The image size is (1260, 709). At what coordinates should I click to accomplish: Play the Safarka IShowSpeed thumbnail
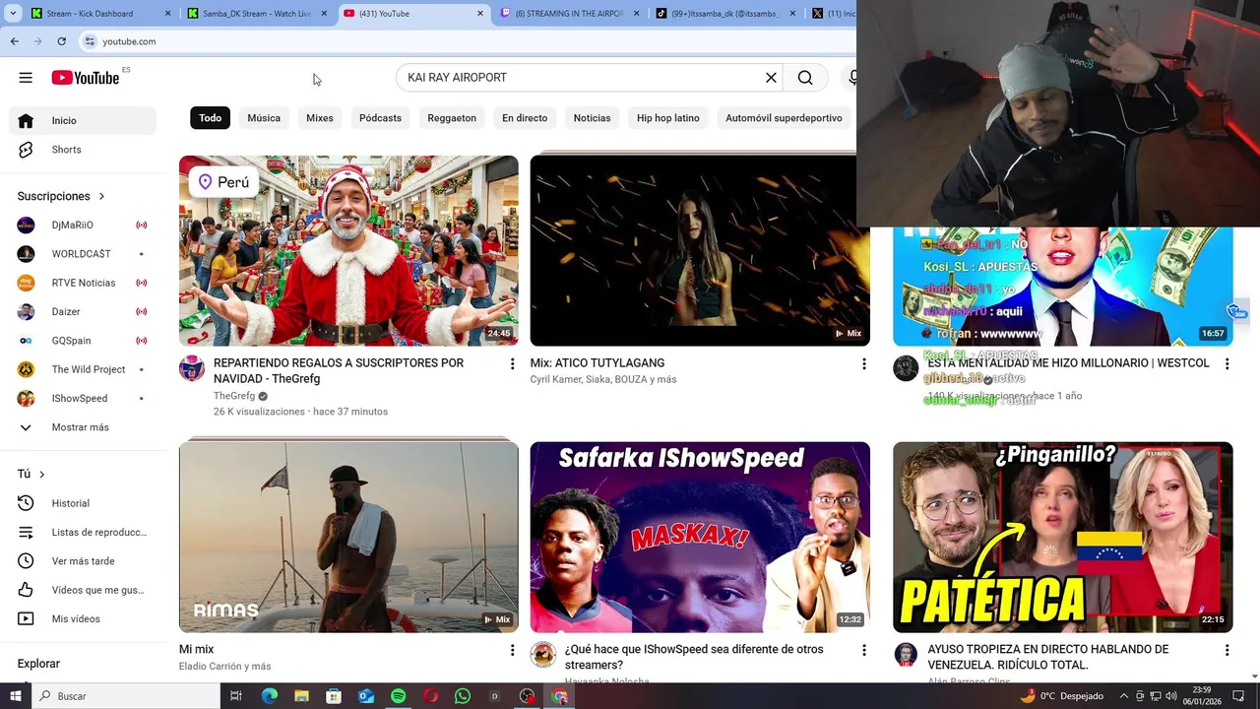(700, 538)
